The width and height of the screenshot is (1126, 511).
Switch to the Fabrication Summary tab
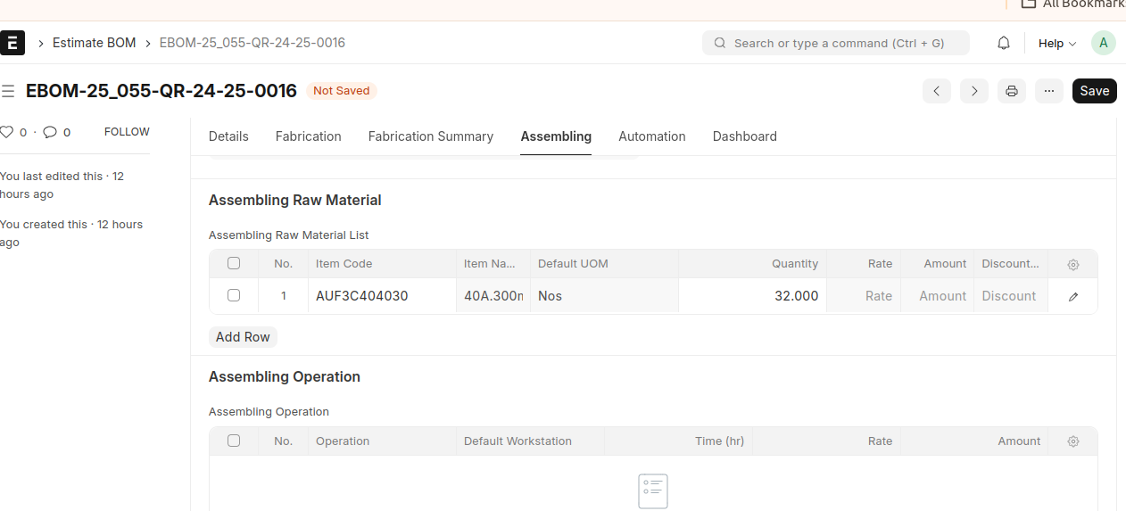coord(430,136)
